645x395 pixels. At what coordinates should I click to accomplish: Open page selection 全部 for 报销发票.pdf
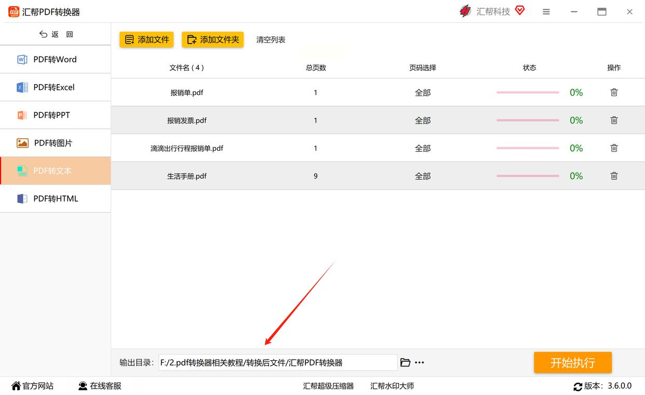[x=423, y=120]
